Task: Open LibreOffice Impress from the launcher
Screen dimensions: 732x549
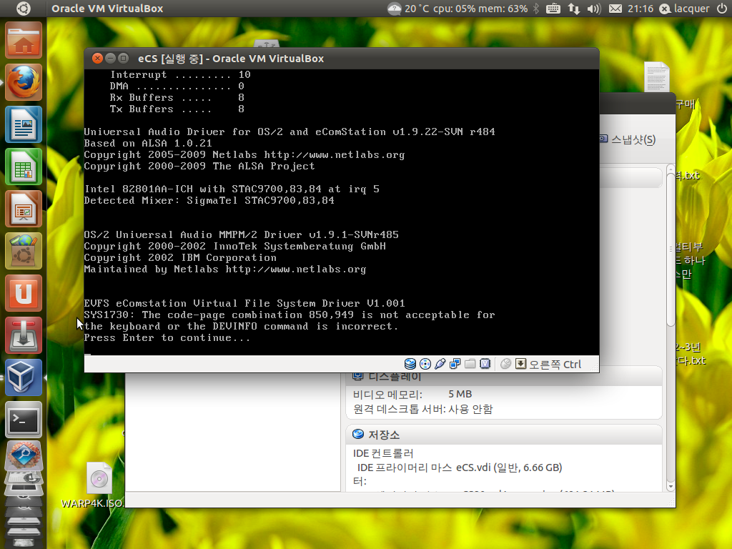Action: [24, 209]
